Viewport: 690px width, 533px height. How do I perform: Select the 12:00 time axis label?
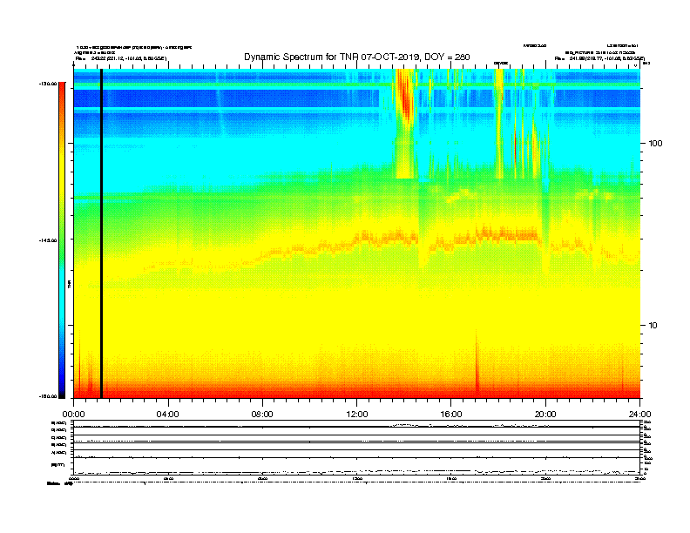[357, 414]
